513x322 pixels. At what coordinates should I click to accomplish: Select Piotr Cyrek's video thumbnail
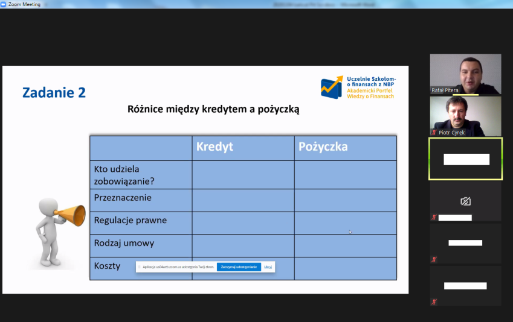click(x=465, y=116)
